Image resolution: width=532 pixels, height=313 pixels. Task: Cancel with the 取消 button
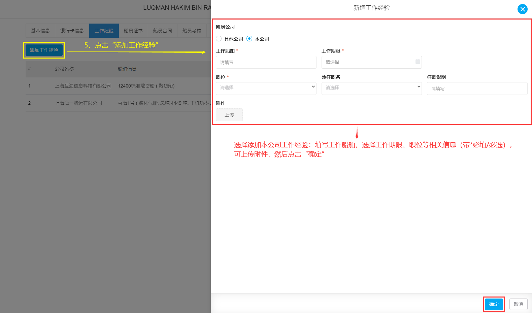[x=519, y=304]
